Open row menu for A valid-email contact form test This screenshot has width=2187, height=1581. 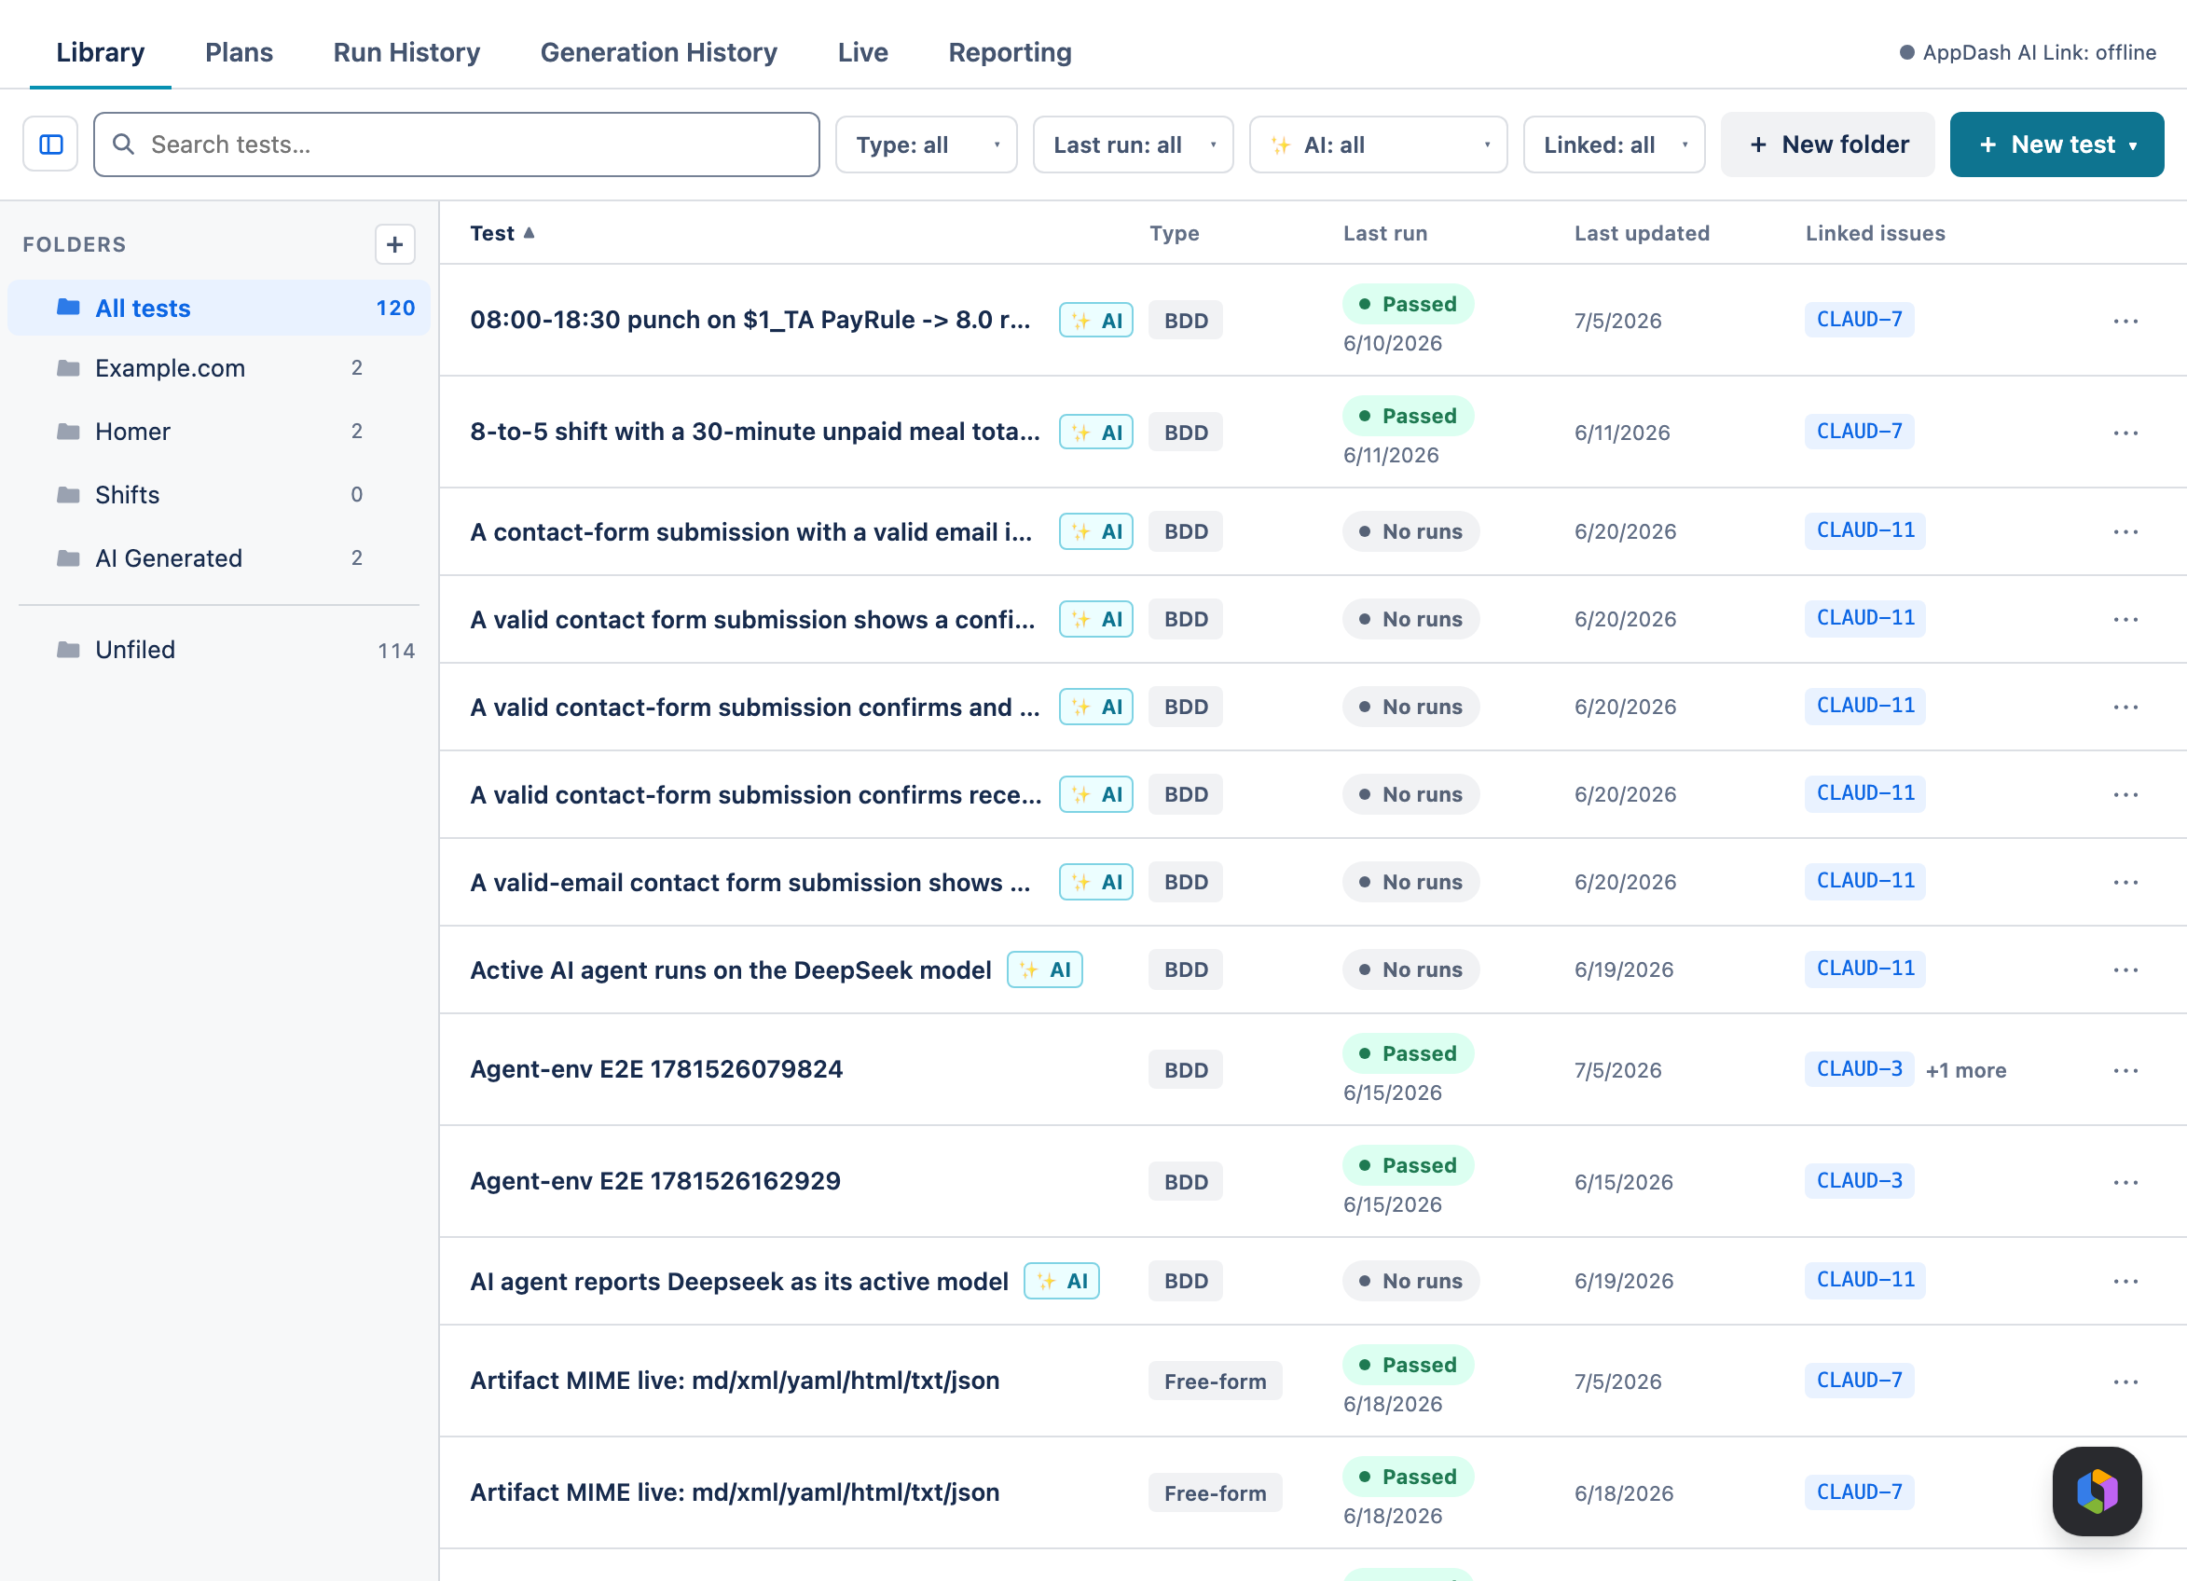point(2125,882)
